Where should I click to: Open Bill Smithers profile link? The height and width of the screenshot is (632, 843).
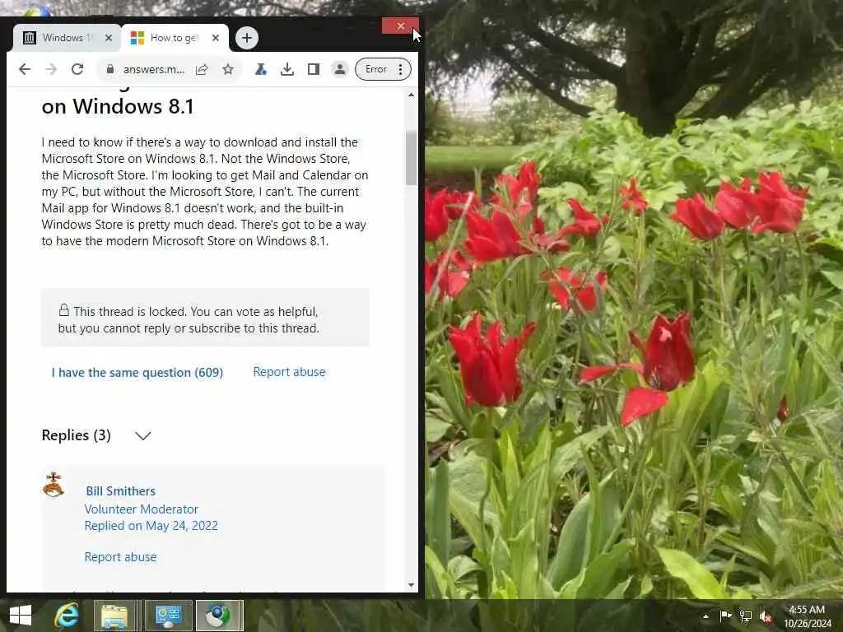click(120, 491)
